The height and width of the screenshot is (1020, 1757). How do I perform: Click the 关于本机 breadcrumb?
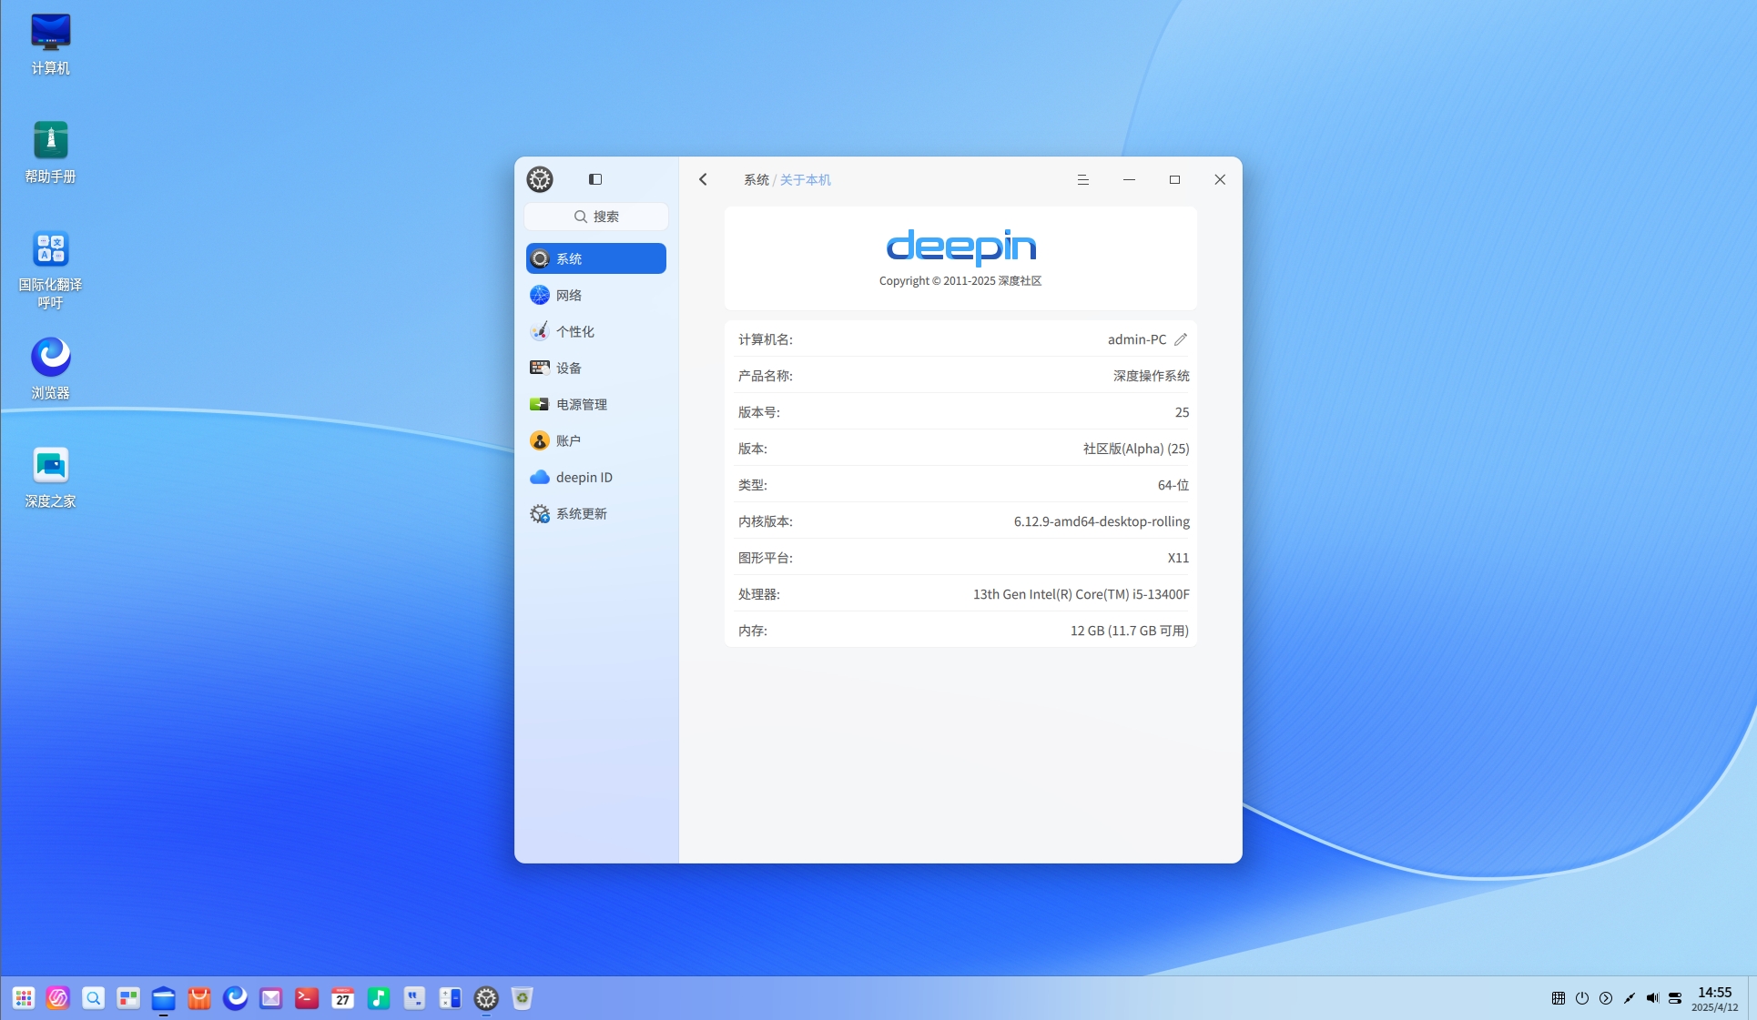pos(806,180)
